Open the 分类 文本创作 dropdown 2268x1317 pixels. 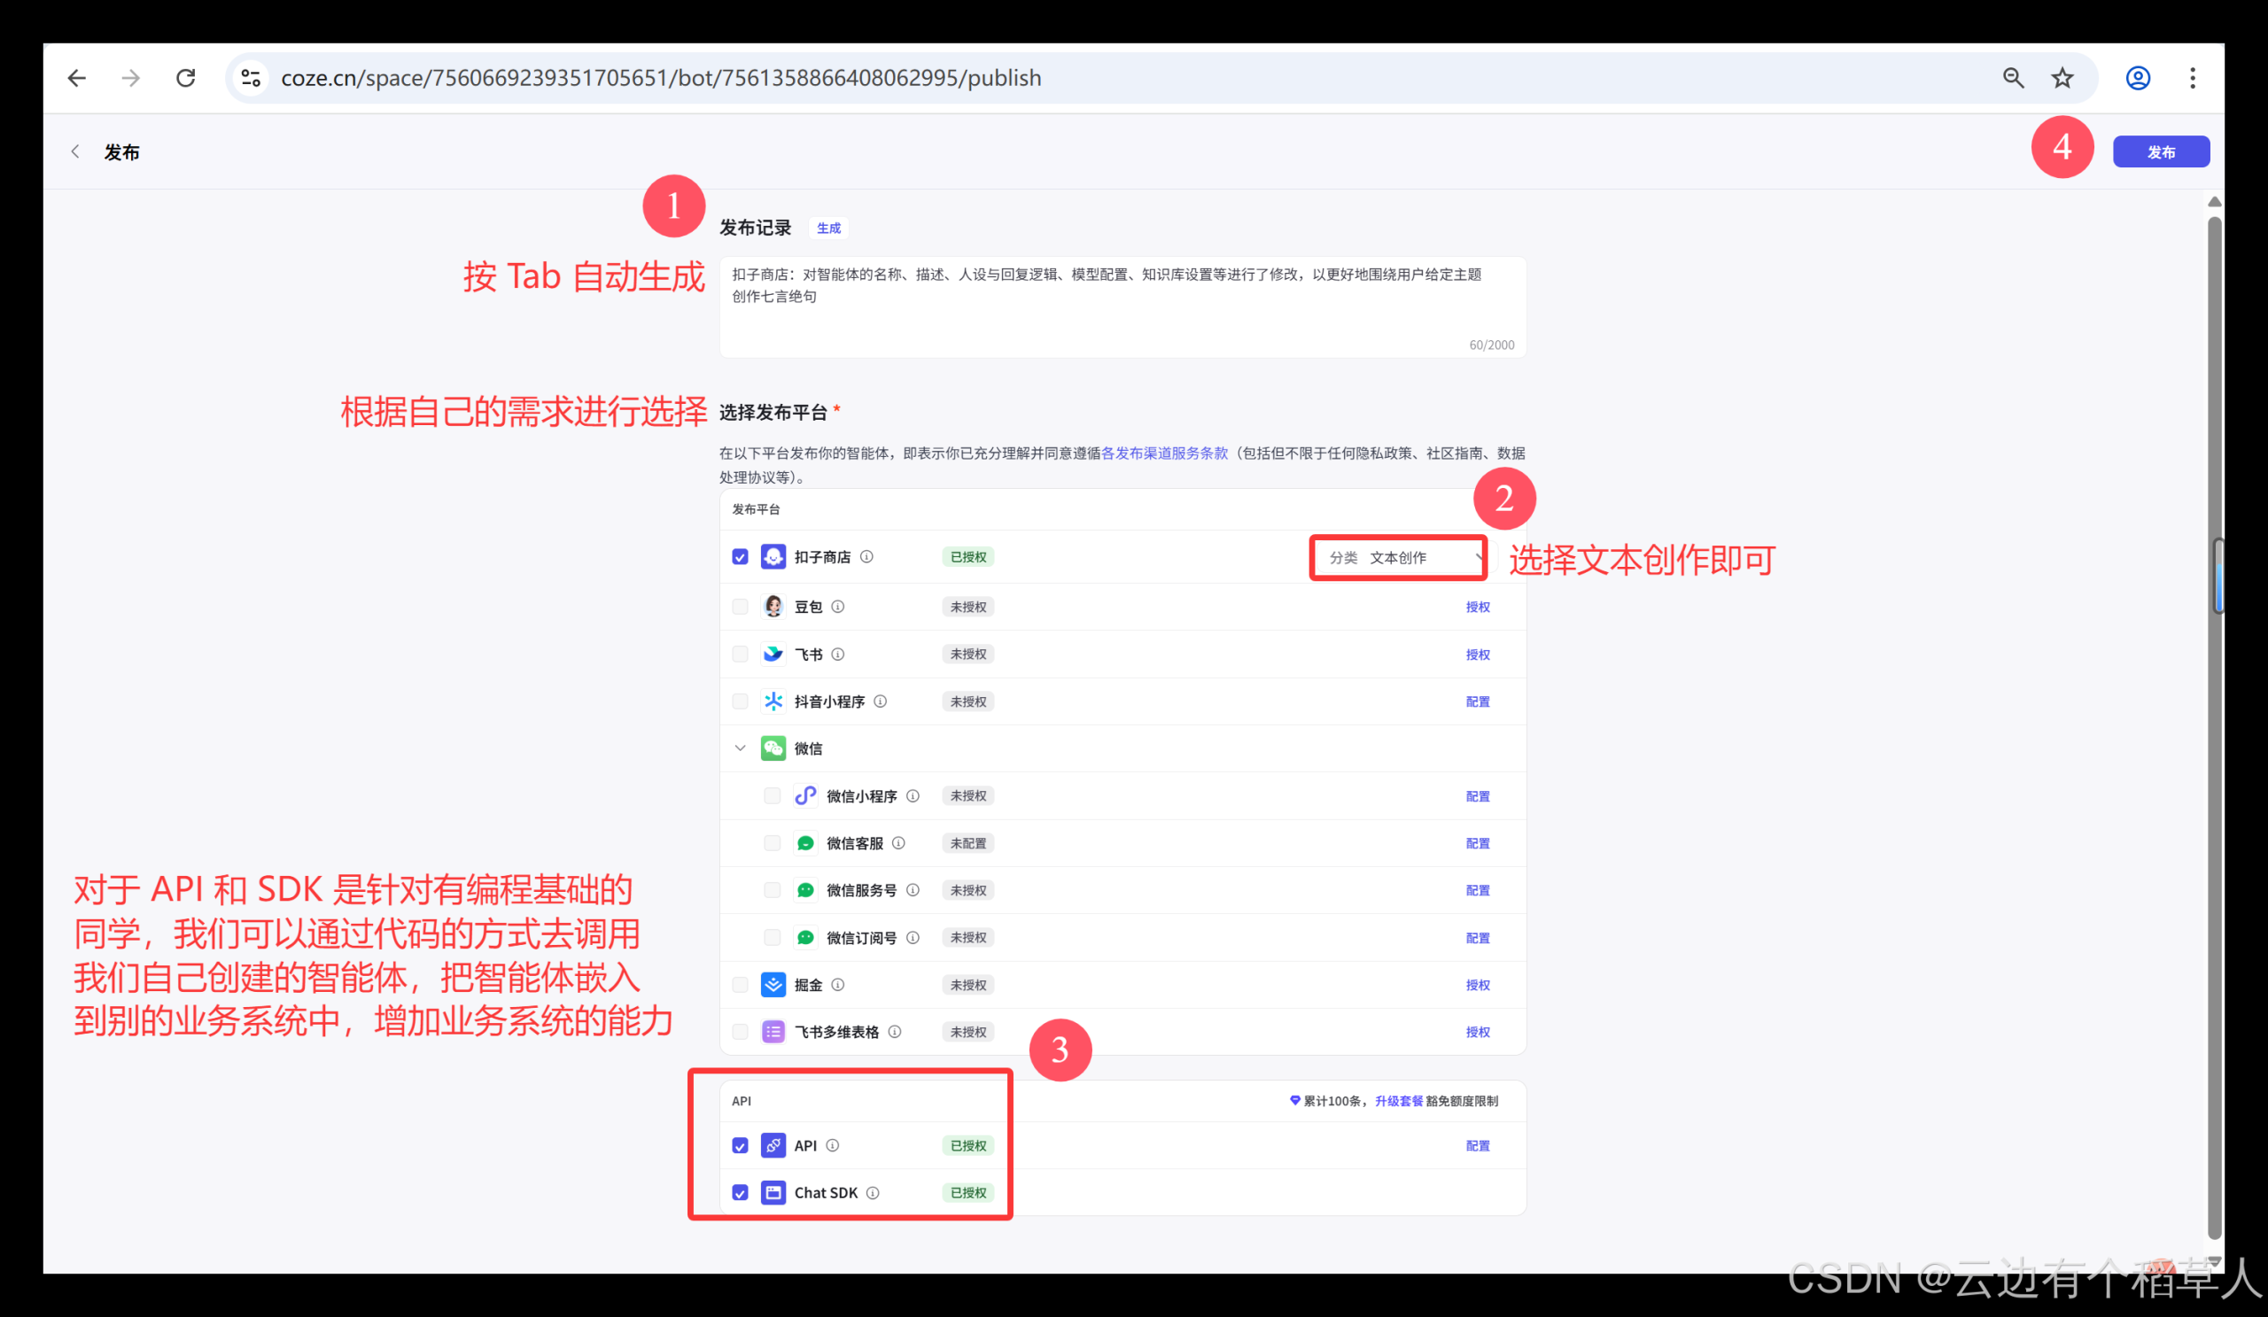(1398, 557)
